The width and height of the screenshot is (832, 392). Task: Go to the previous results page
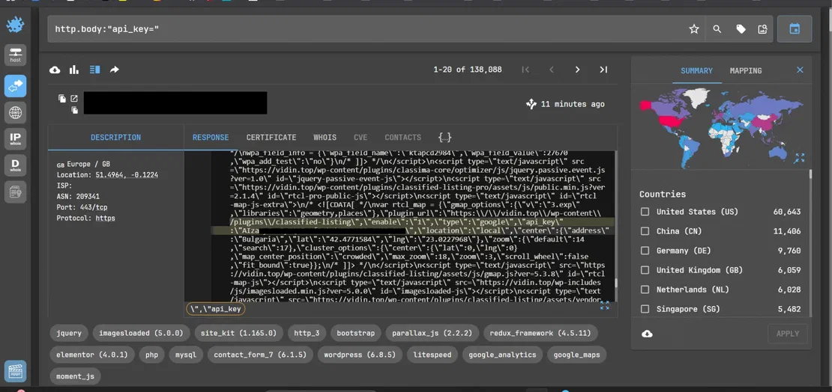(552, 70)
